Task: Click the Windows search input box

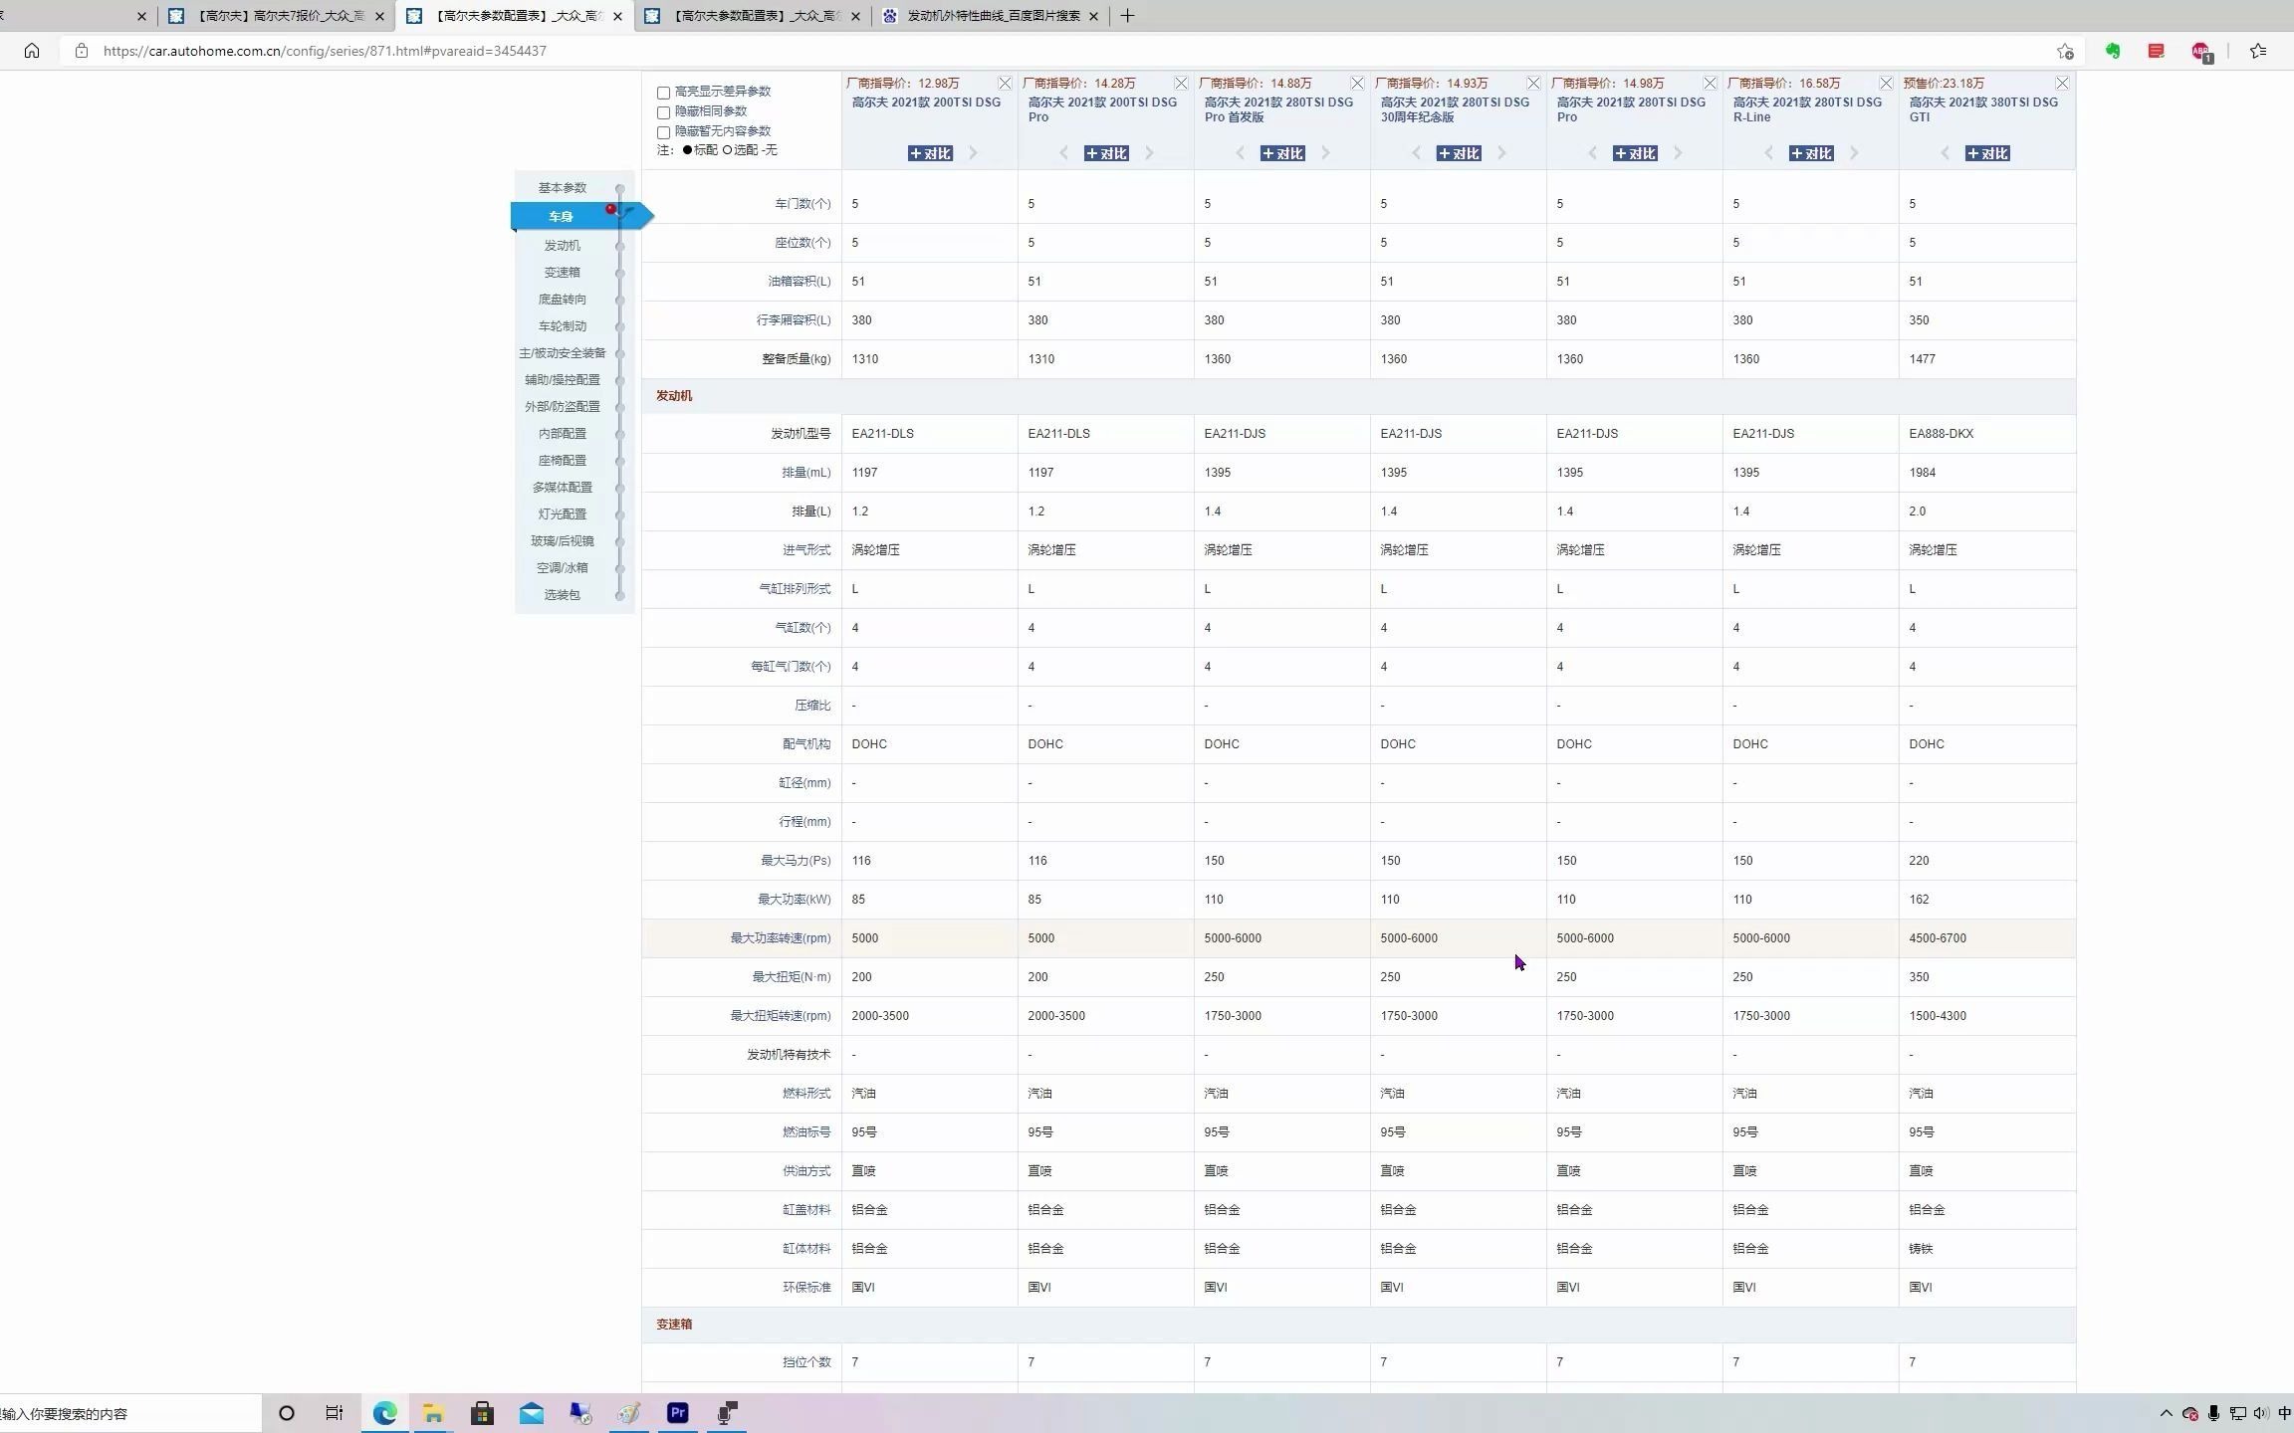Action: click(x=129, y=1413)
